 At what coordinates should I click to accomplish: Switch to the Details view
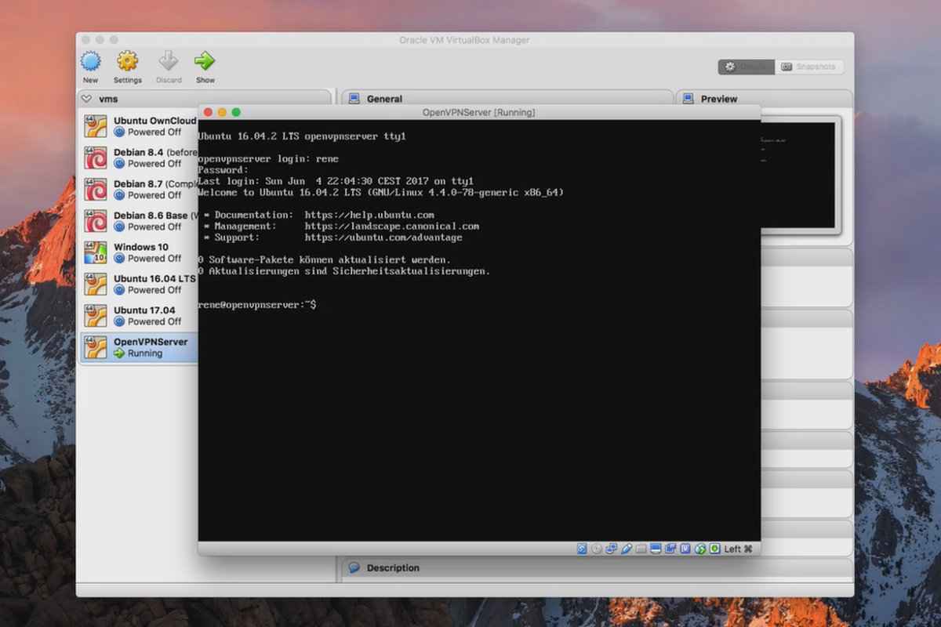[745, 67]
